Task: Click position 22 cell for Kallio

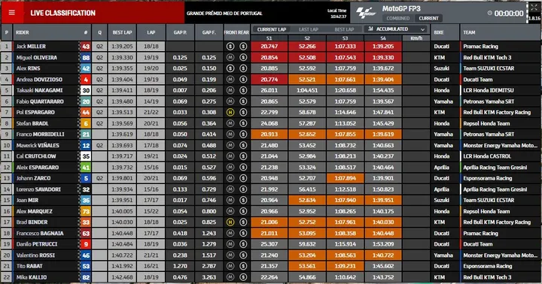Action: (x=6, y=277)
